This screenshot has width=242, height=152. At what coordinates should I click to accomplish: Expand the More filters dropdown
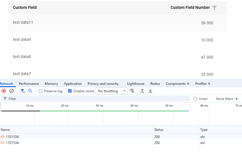[227, 99]
